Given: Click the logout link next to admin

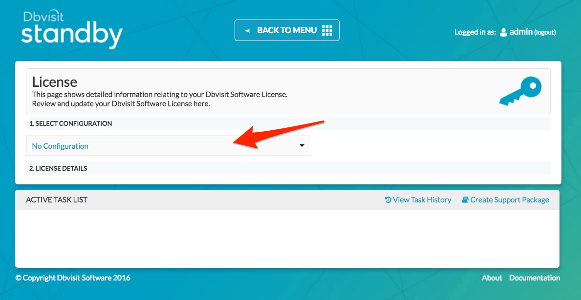Looking at the screenshot, I should [545, 32].
